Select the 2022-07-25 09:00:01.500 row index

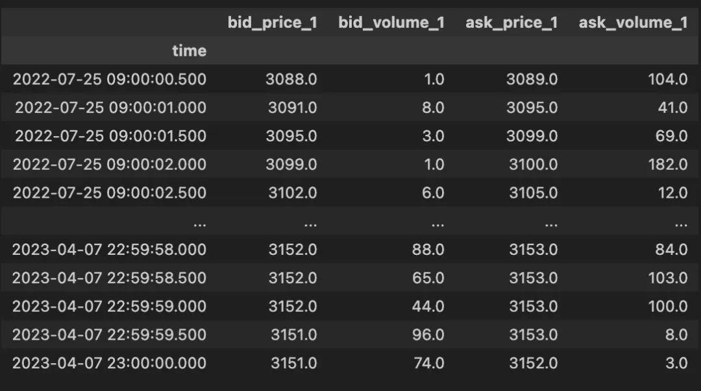pyautogui.click(x=110, y=136)
